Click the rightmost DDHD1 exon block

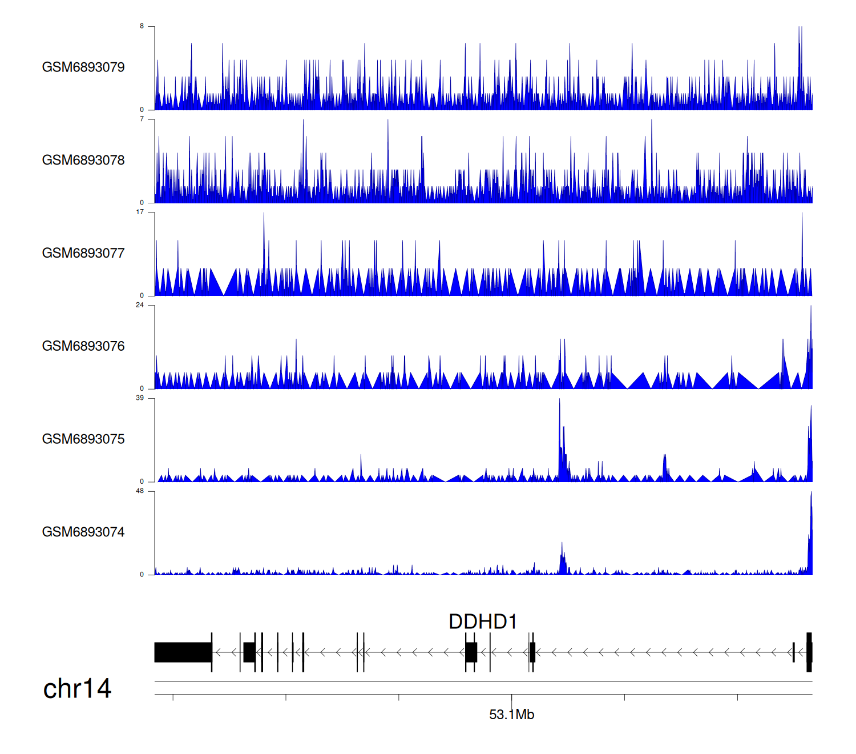tap(809, 652)
